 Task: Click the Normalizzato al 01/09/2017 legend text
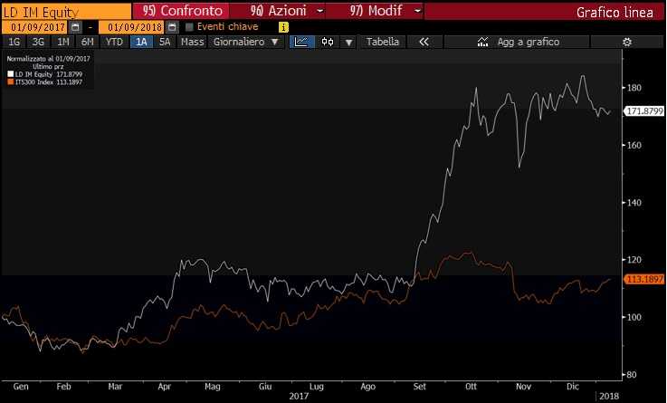pos(48,59)
